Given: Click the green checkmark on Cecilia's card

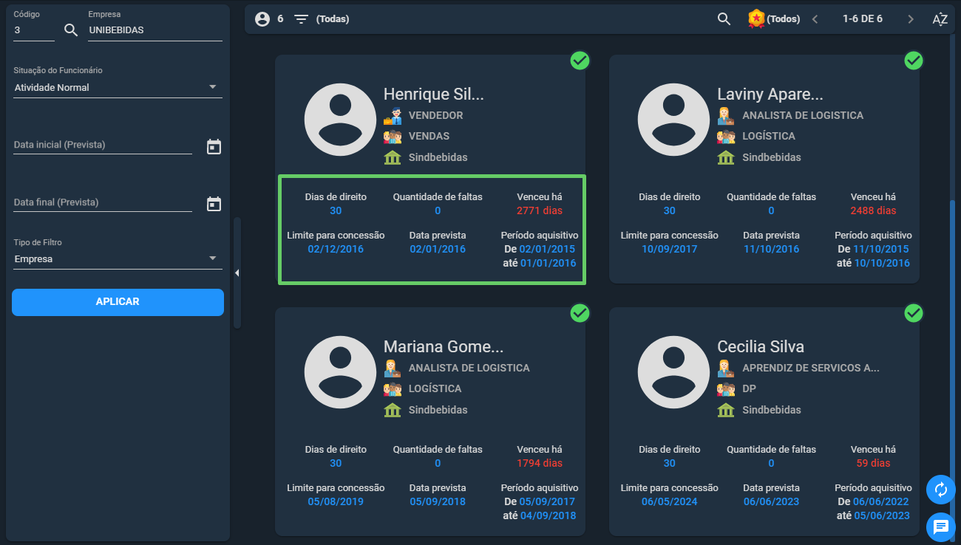Looking at the screenshot, I should (914, 313).
